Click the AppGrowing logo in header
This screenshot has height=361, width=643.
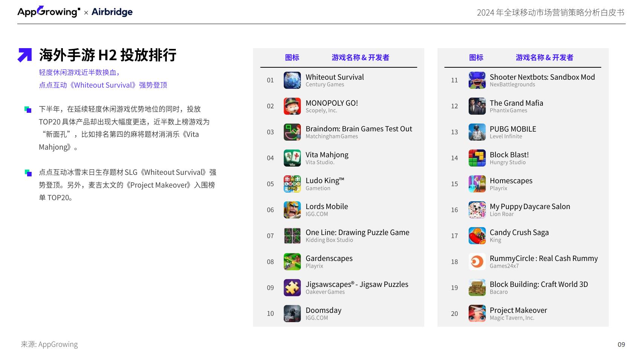pyautogui.click(x=49, y=12)
